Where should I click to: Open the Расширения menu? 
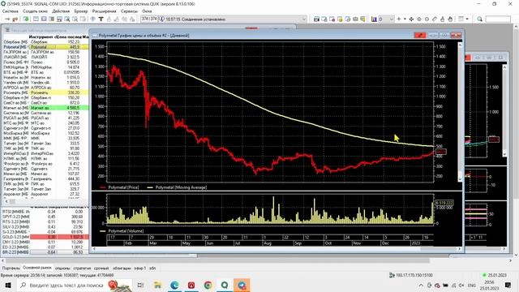105,11
